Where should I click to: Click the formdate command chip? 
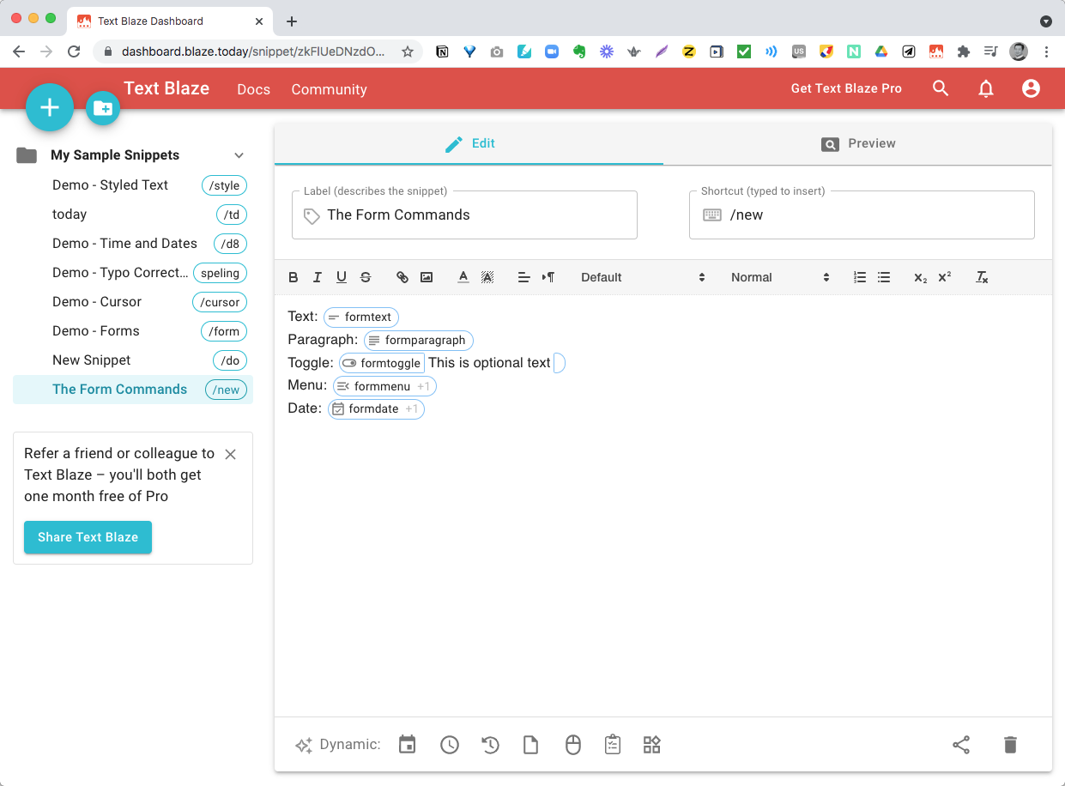coord(376,409)
